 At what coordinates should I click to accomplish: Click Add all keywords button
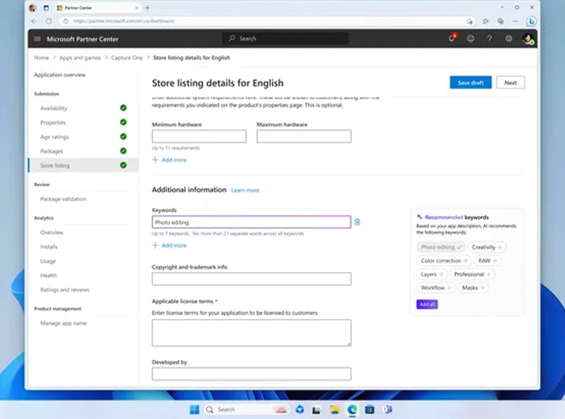(x=427, y=304)
